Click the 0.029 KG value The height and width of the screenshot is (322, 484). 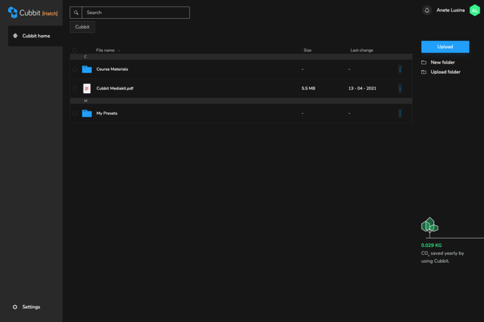click(x=431, y=246)
